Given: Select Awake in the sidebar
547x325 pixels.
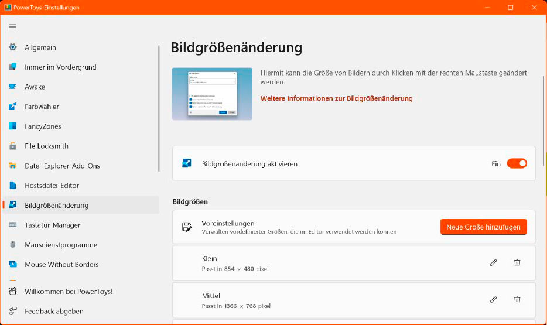Looking at the screenshot, I should (x=81, y=87).
